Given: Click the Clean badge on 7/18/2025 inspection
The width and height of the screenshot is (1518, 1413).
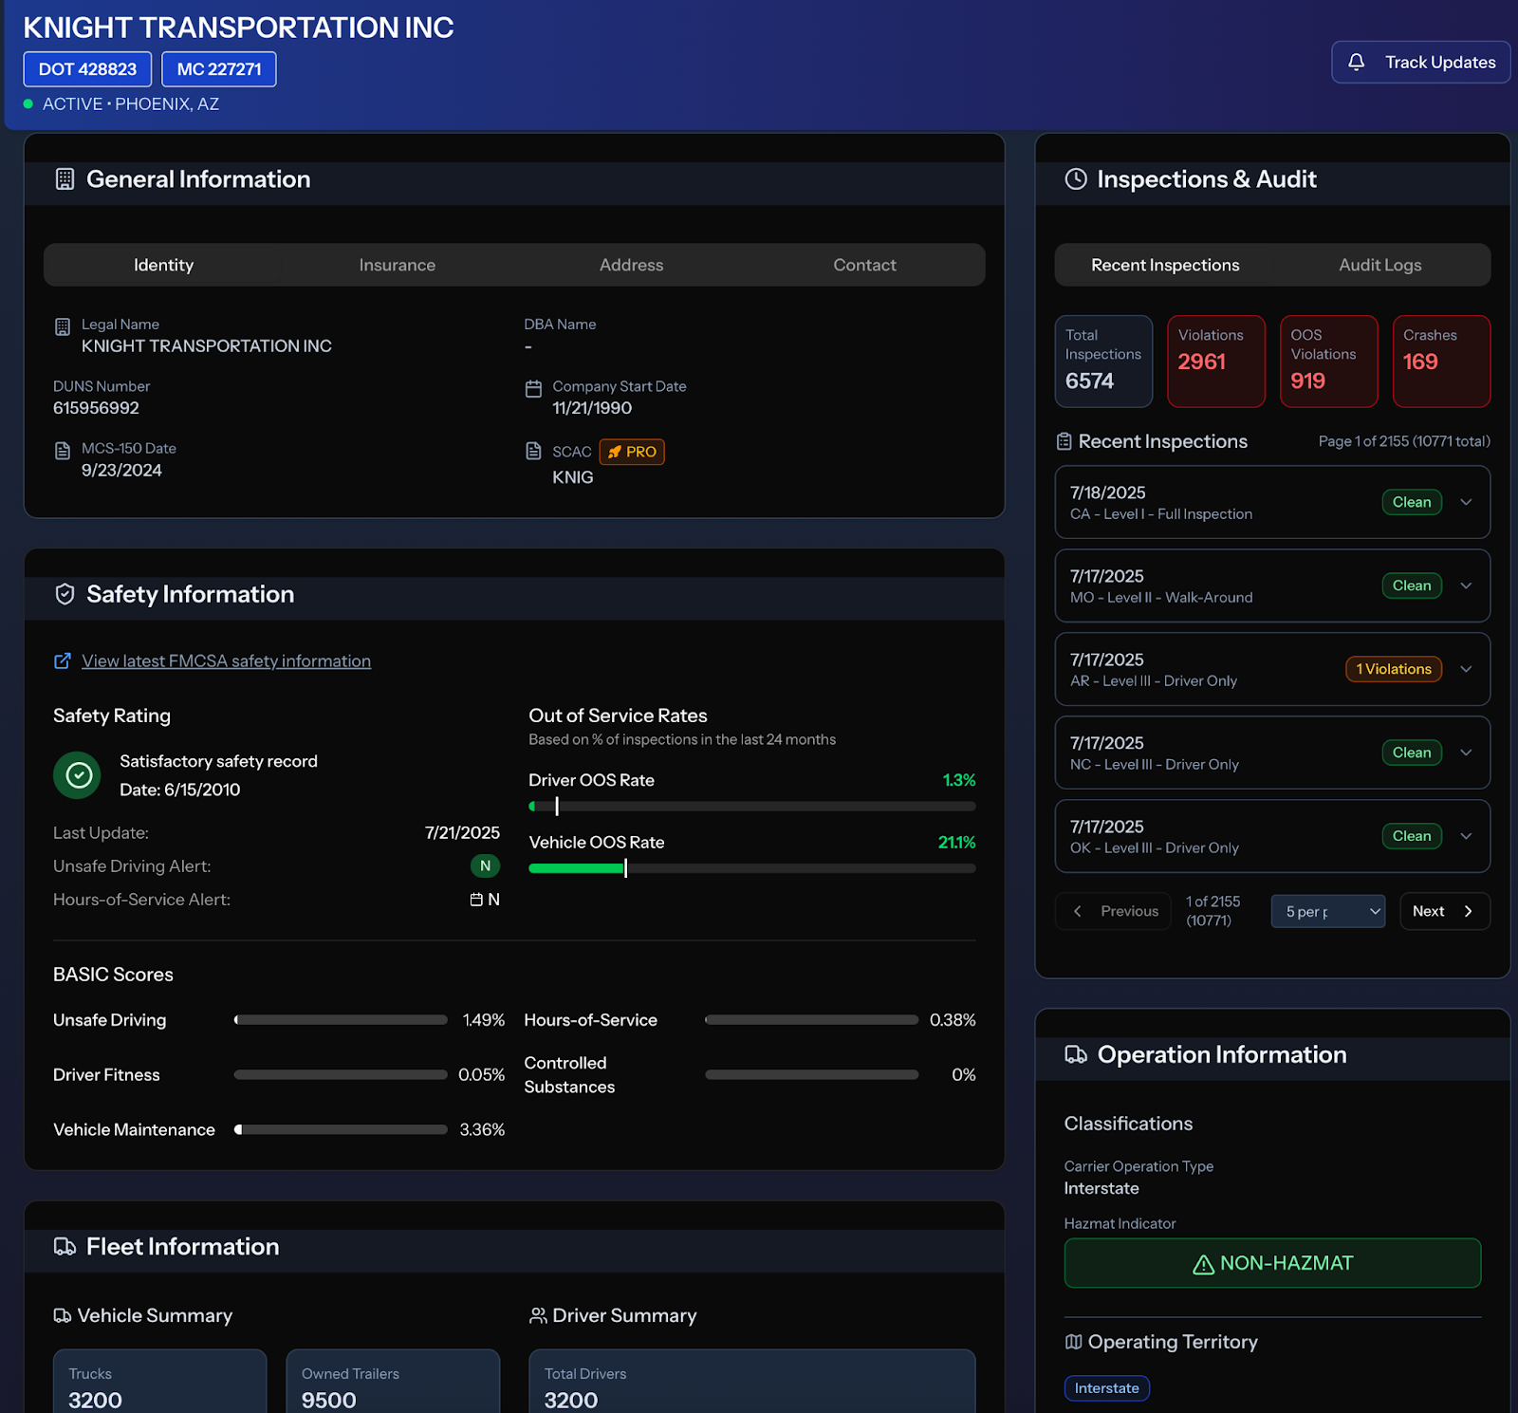Looking at the screenshot, I should coord(1412,502).
